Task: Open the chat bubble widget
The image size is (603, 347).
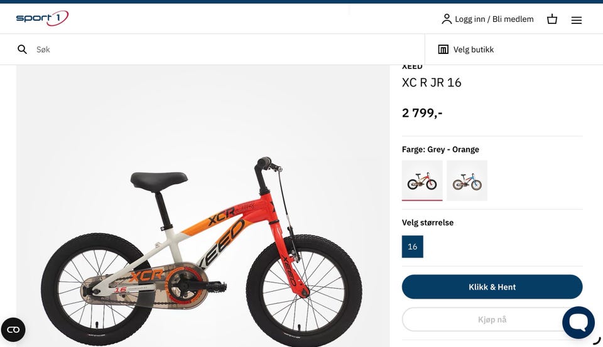Action: 579,323
